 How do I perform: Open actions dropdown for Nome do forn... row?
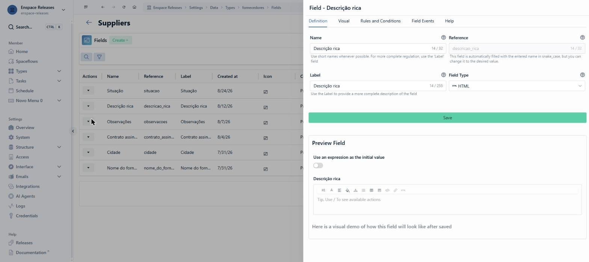[x=88, y=168]
